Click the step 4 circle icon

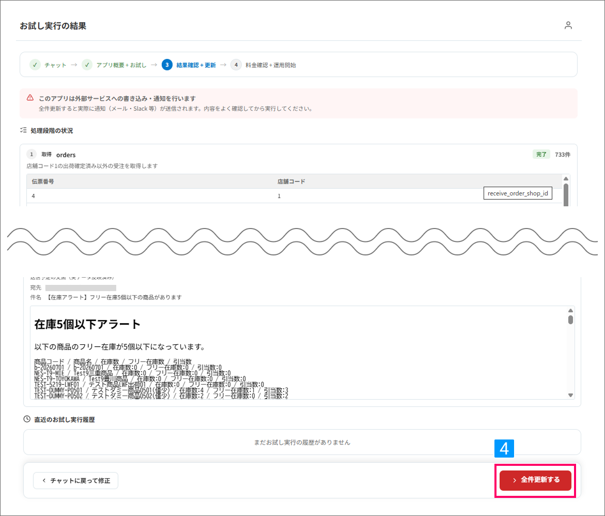coord(236,65)
